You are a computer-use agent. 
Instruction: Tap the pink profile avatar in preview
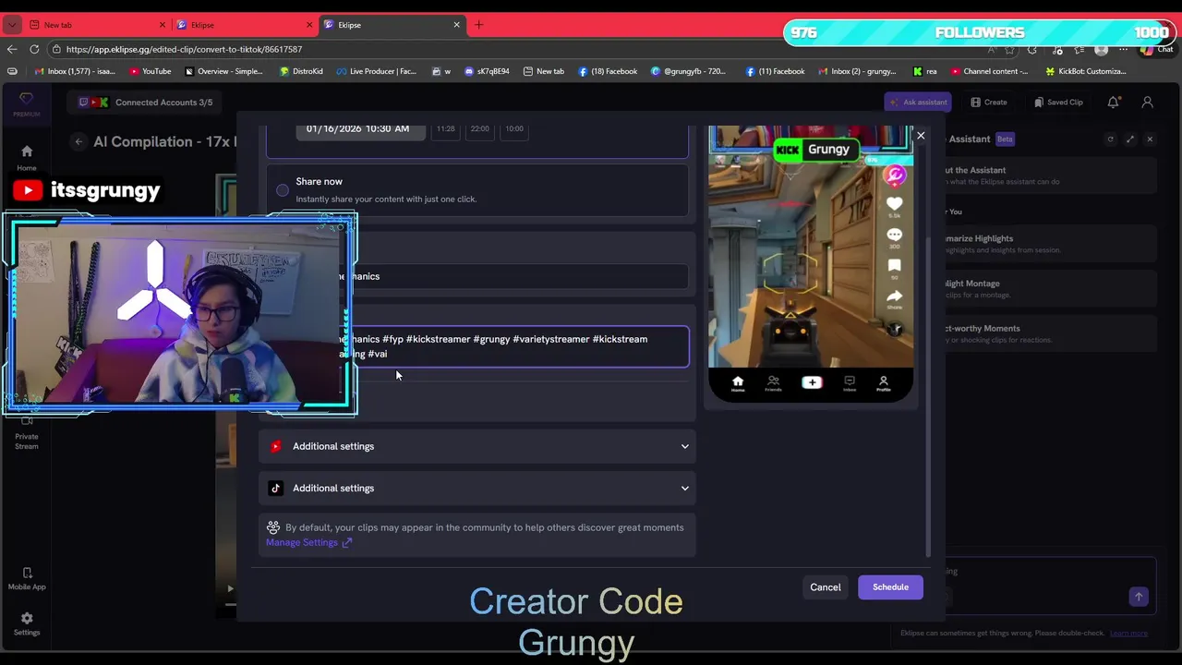coord(894,175)
